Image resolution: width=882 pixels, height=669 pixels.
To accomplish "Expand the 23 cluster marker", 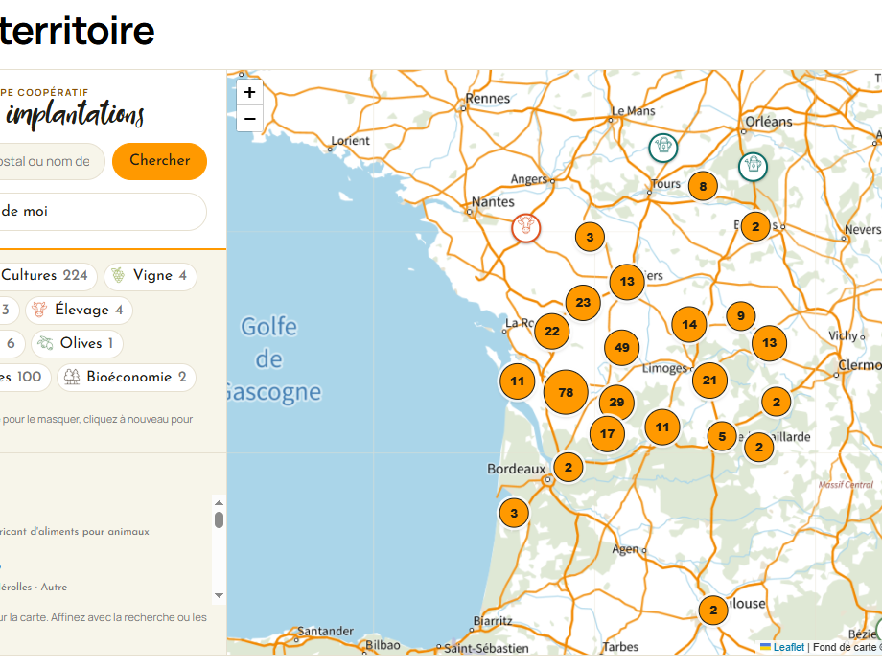I will coord(583,303).
